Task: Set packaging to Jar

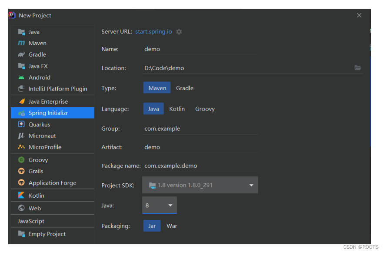Action: coord(152,226)
